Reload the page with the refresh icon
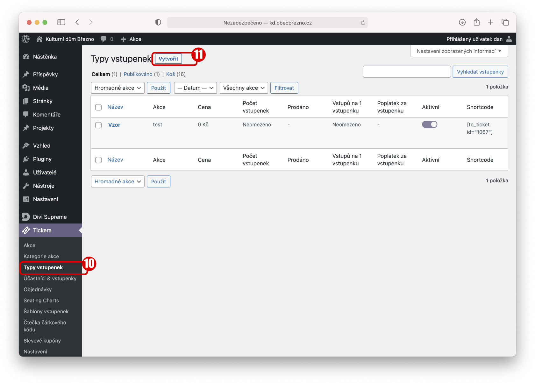 363,23
